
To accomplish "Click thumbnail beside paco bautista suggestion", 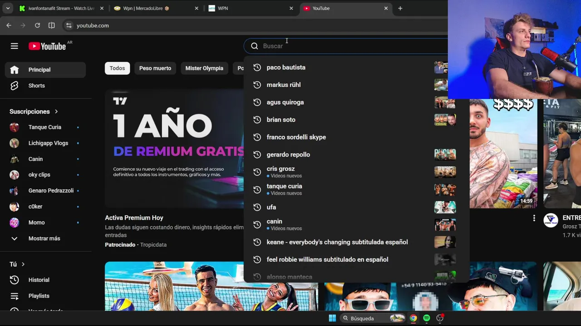I will point(441,67).
